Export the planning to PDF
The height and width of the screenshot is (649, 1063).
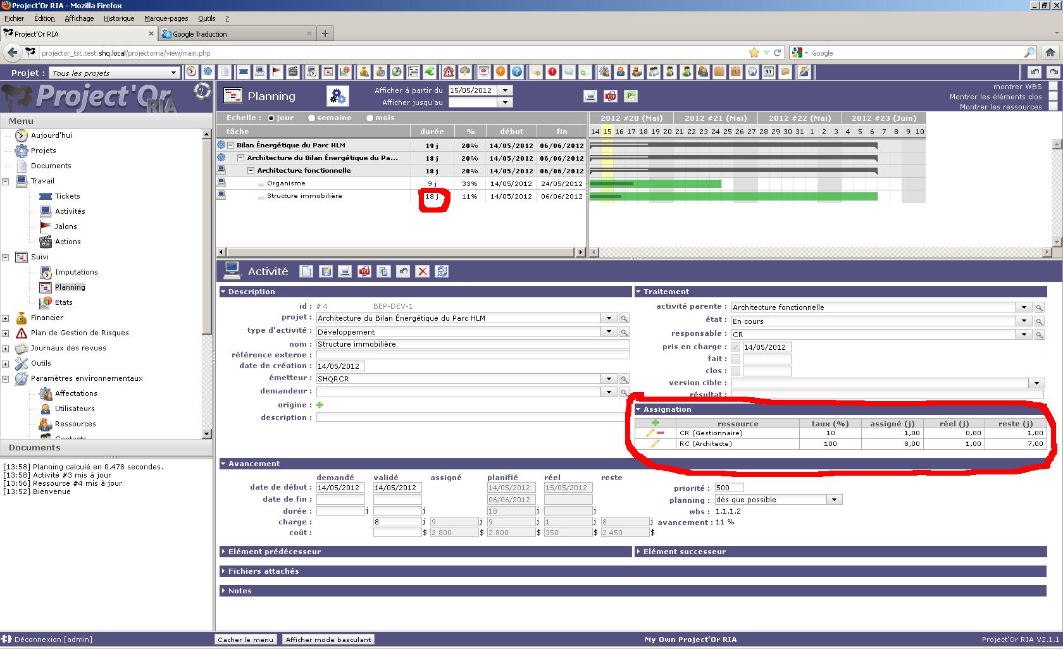pos(611,96)
